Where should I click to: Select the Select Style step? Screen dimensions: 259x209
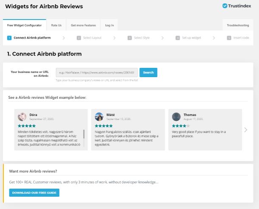coord(139,38)
